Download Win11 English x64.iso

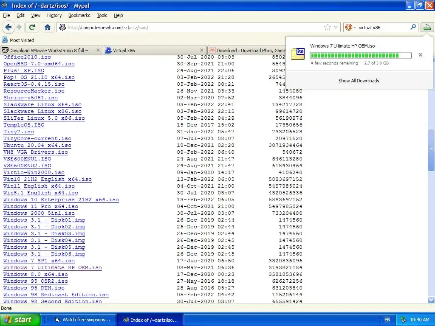coord(39,186)
